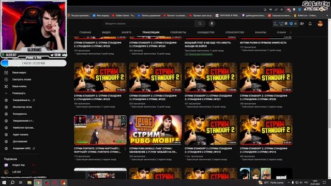Switch to the ВИДЕО tab
The height and width of the screenshot is (186, 331).
[106, 33]
